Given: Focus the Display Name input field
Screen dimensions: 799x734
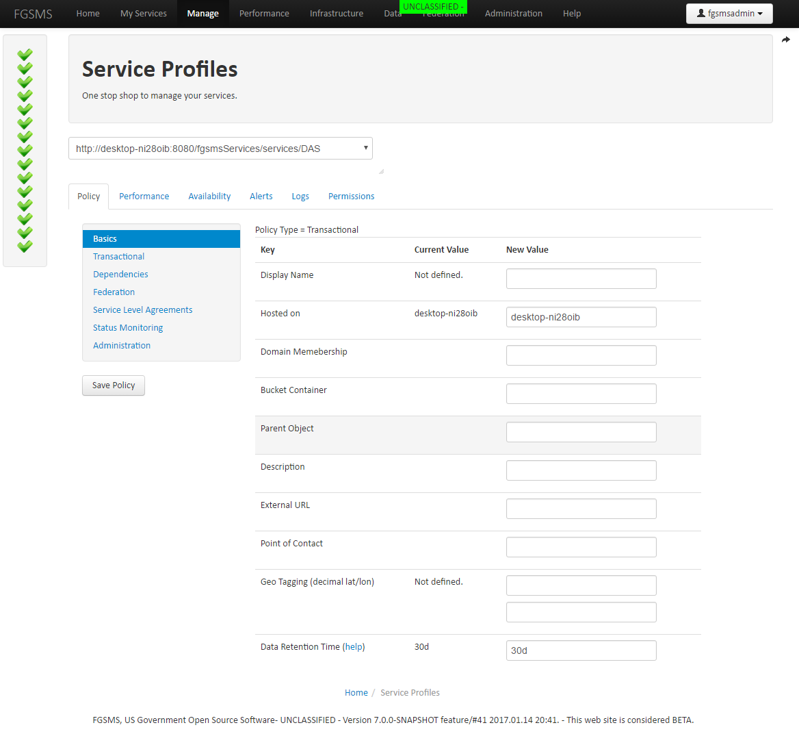Looking at the screenshot, I should (x=581, y=279).
